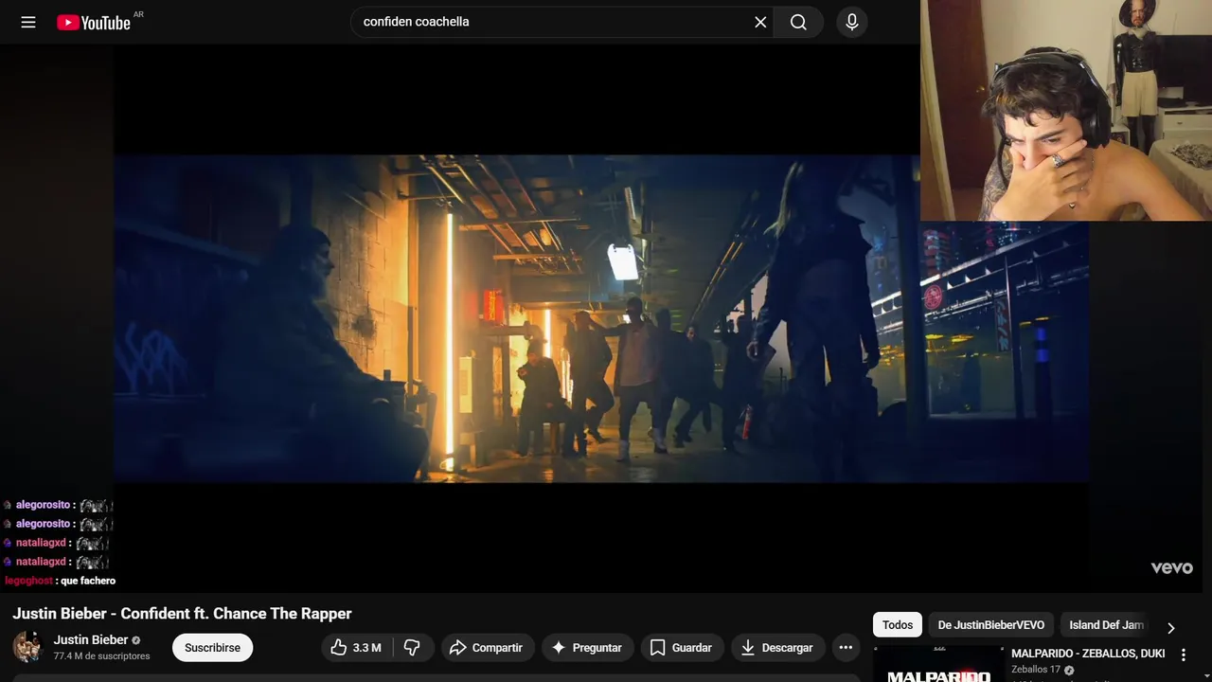Click the MALPARIDO - ZEBALLOS, DUKI title
The image size is (1212, 682).
(1088, 654)
